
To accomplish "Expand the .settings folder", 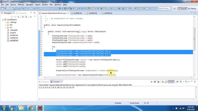I will pos(6,23).
